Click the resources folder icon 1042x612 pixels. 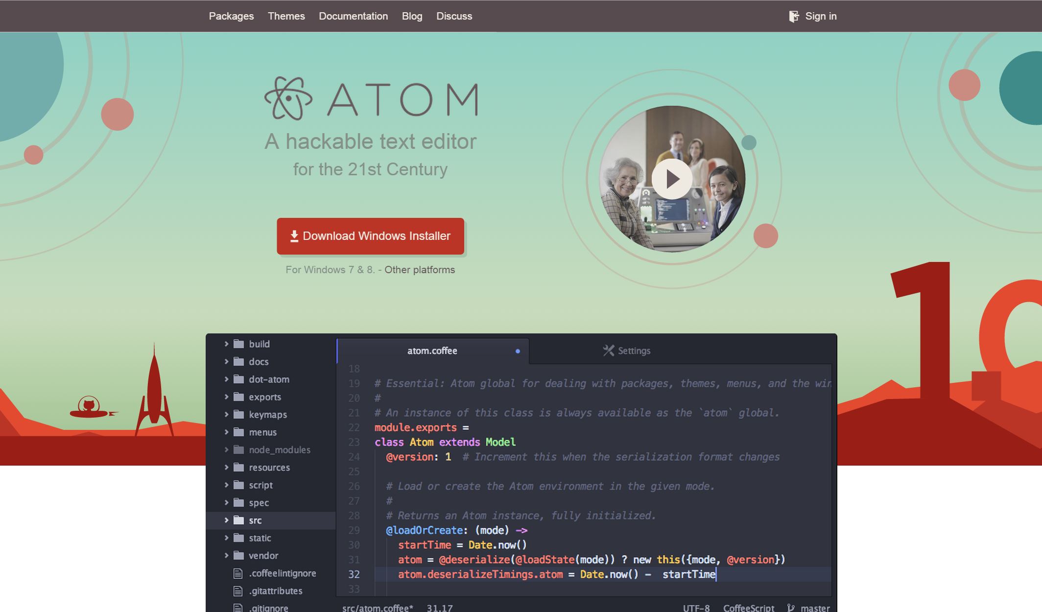(238, 467)
